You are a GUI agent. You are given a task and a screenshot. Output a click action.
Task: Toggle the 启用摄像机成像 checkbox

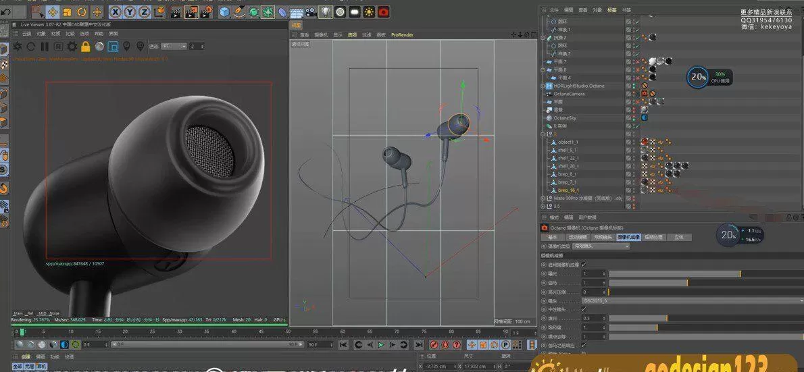pos(584,265)
